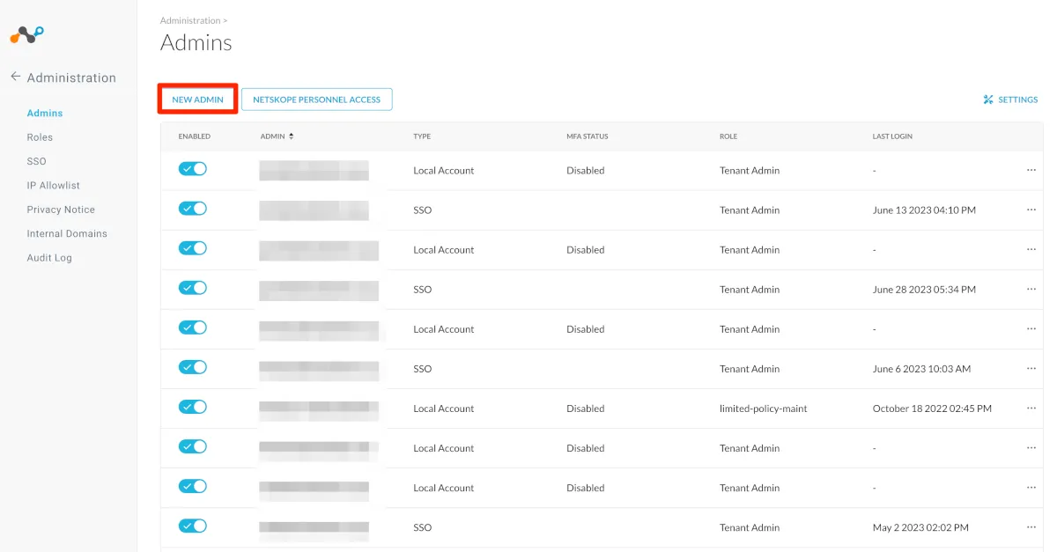Click the New Admin button

(197, 99)
